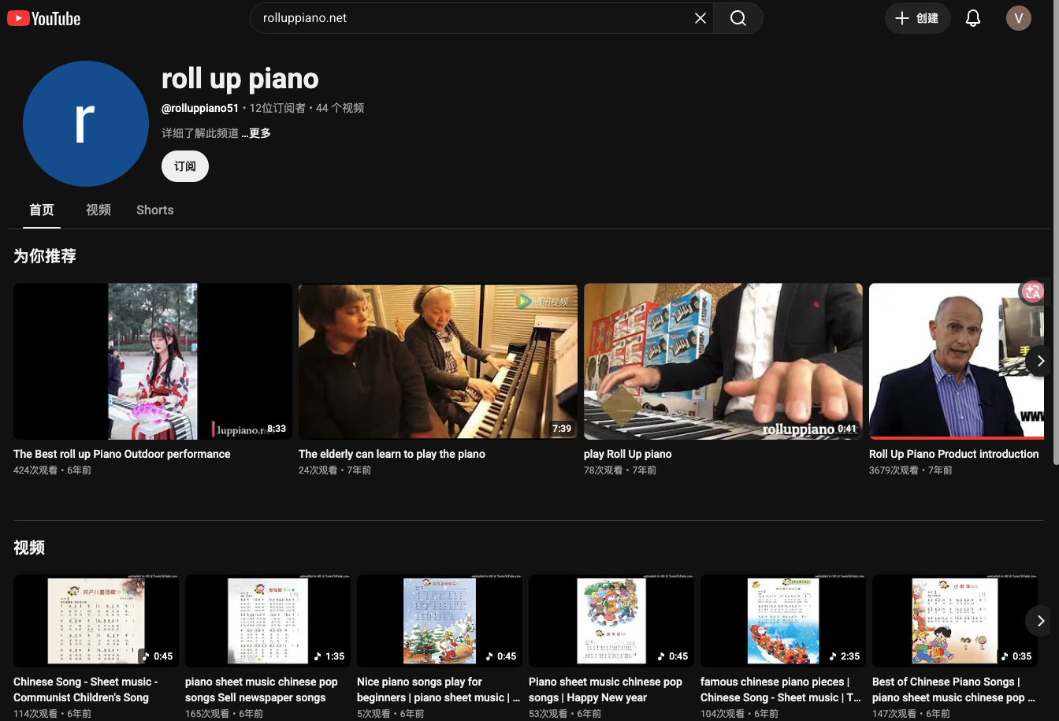The height and width of the screenshot is (721, 1059).
Task: Open the Shorts tab
Action: [155, 210]
